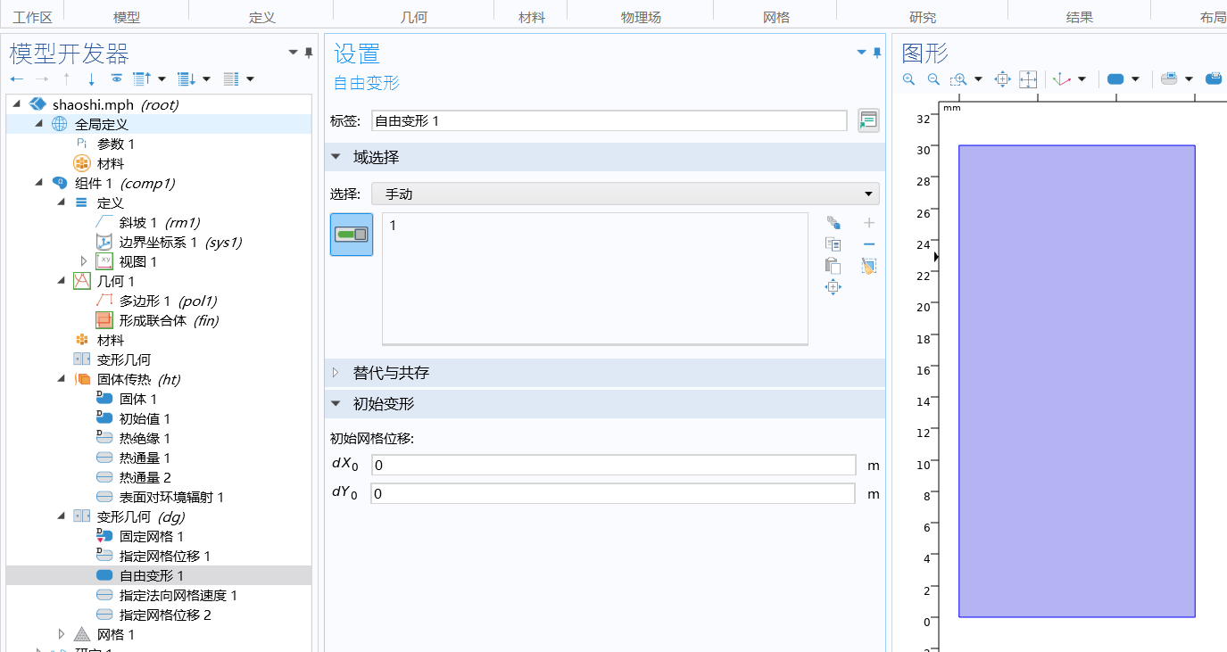Select 表面对环境辐射 1 tree node
This screenshot has width=1227, height=652.
point(171,497)
